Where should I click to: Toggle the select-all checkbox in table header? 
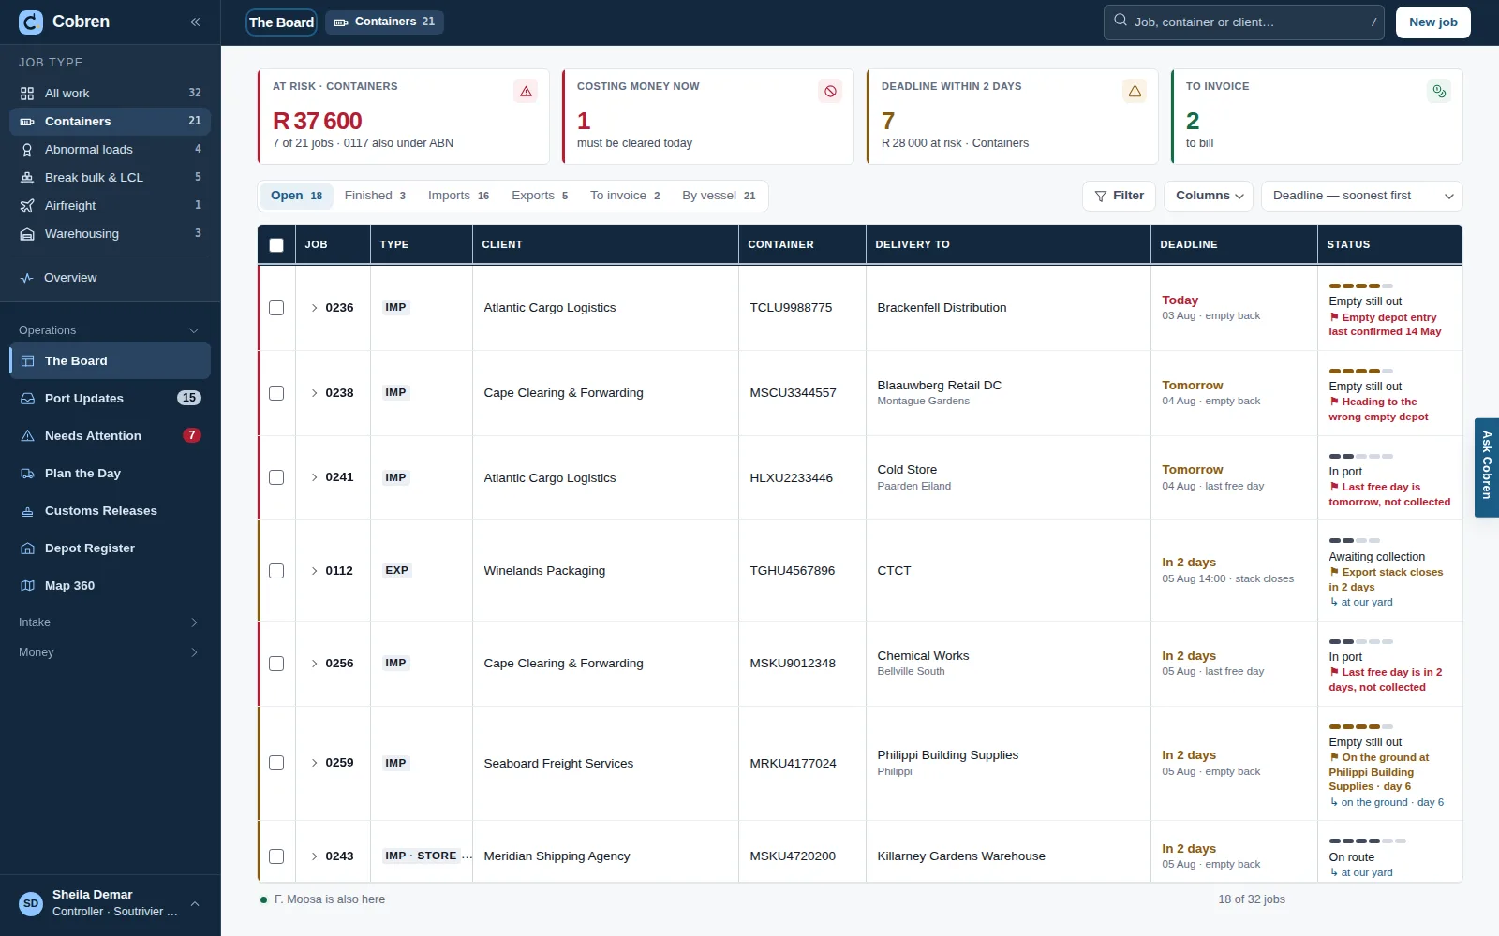point(276,245)
